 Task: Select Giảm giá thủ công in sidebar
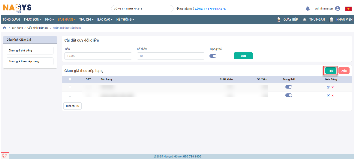[30, 51]
